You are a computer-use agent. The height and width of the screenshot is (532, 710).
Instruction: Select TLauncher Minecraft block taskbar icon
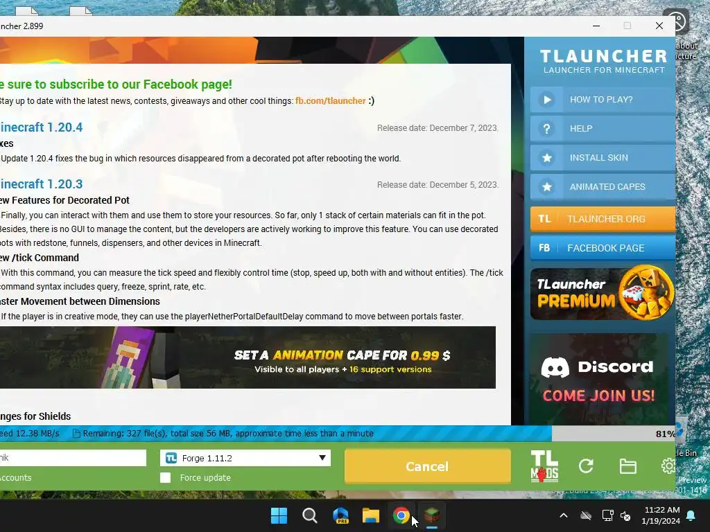coord(431,515)
